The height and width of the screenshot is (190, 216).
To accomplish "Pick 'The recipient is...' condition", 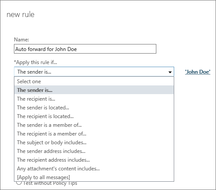I will (94, 99).
